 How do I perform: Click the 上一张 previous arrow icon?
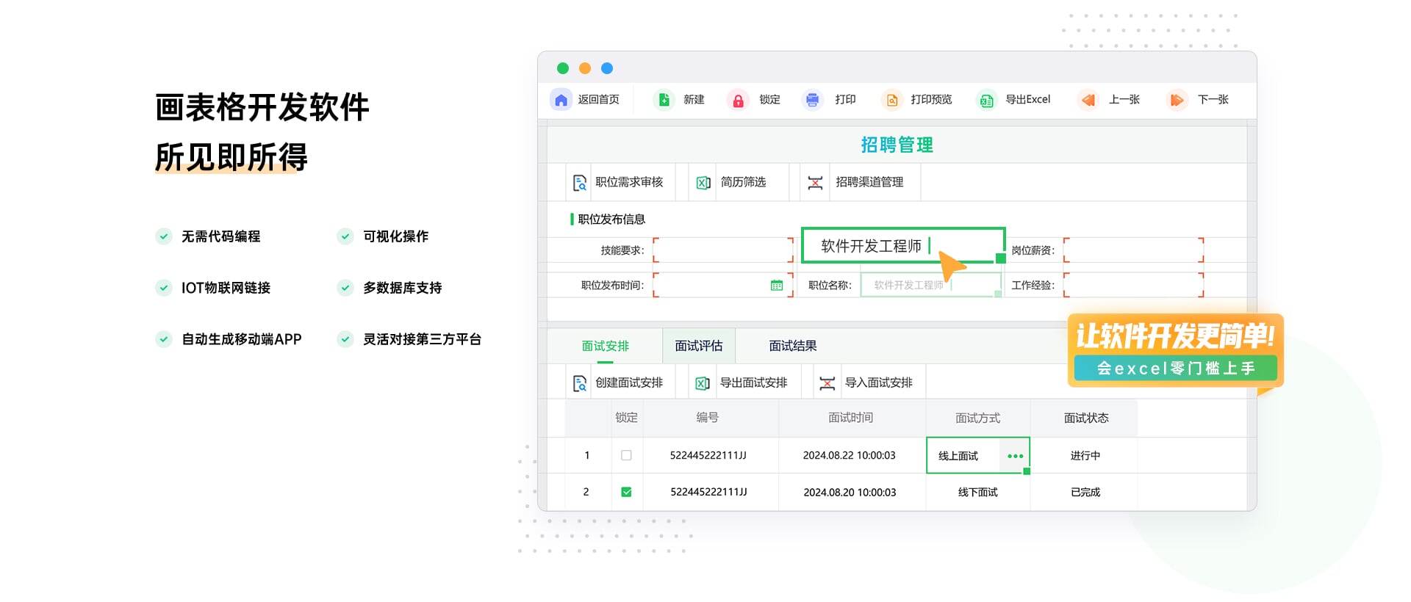click(1088, 100)
